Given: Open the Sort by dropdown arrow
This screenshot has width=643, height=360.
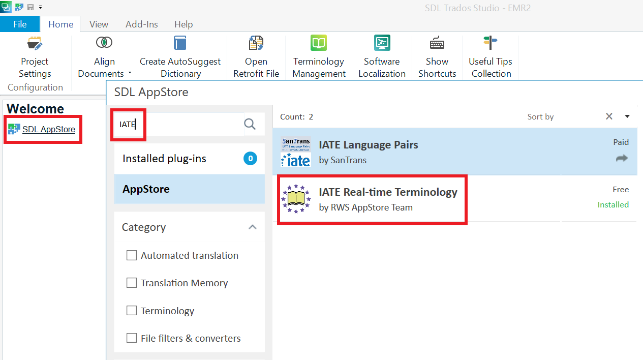Looking at the screenshot, I should pyautogui.click(x=627, y=116).
